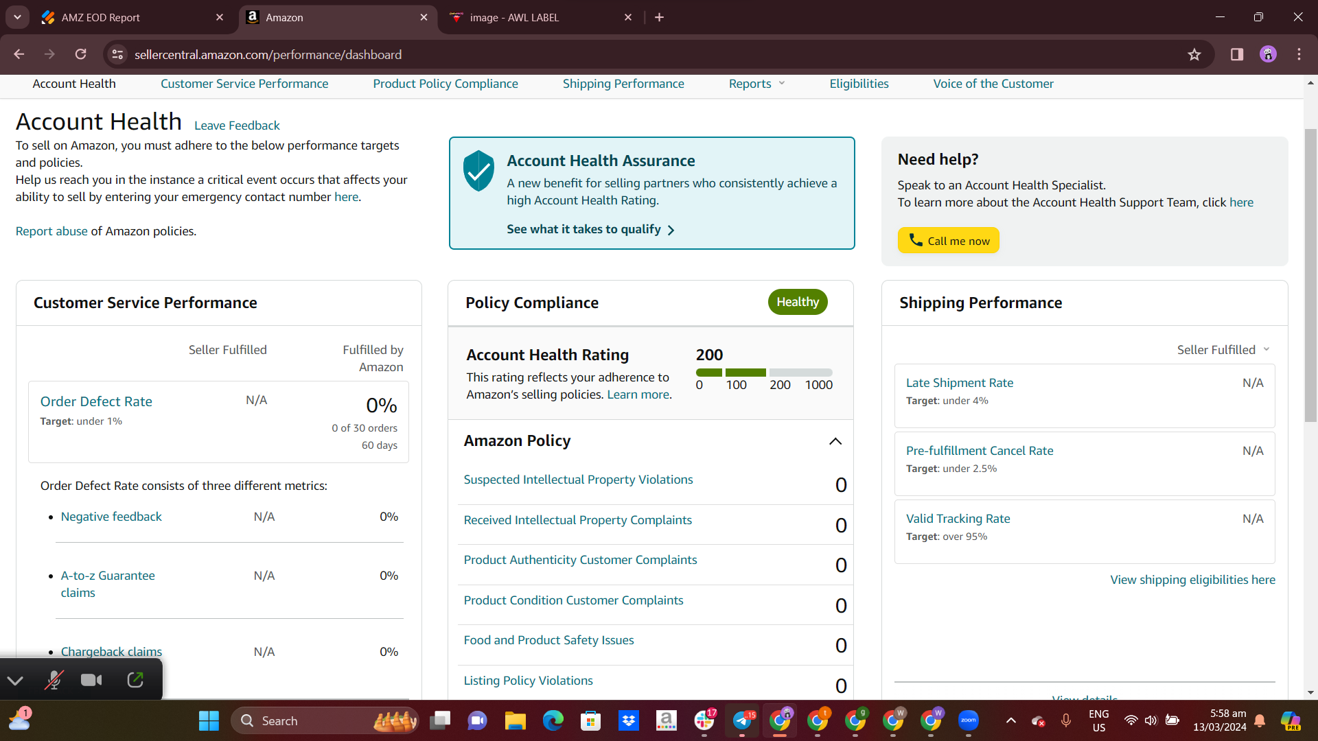Click the Account Health Rating progress bar
The height and width of the screenshot is (741, 1318).
(x=764, y=373)
